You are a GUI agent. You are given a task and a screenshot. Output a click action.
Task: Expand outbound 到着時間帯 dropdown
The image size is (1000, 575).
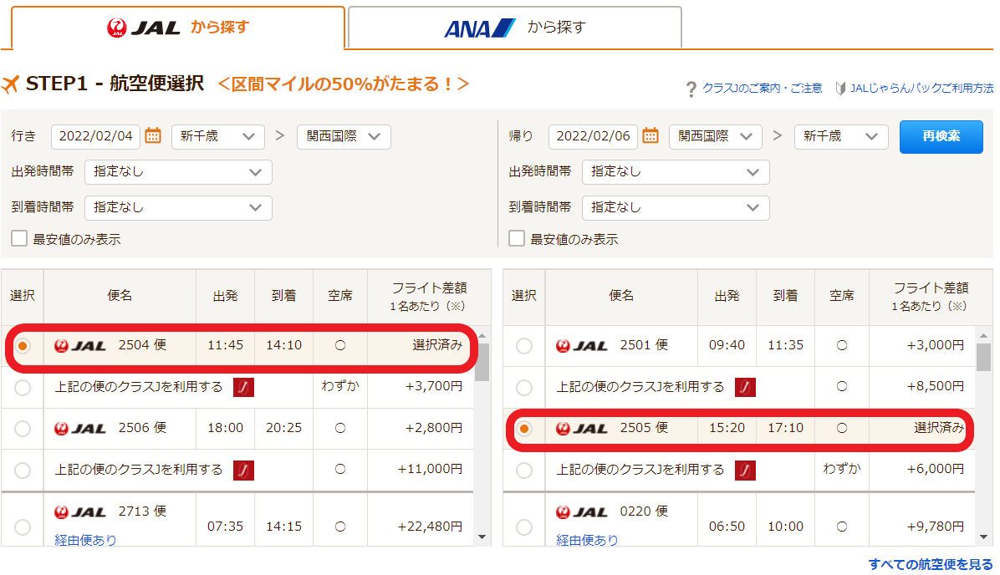tap(178, 208)
